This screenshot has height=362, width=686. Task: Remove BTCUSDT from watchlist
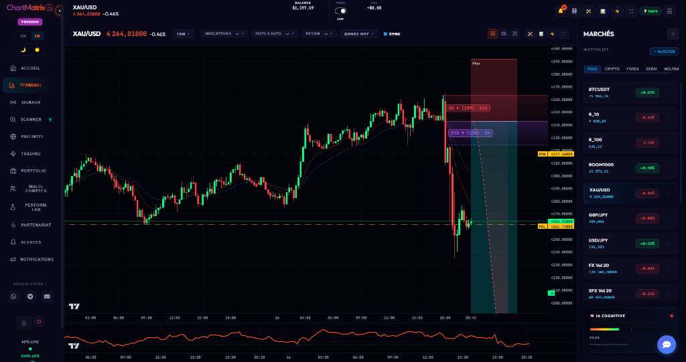point(667,93)
